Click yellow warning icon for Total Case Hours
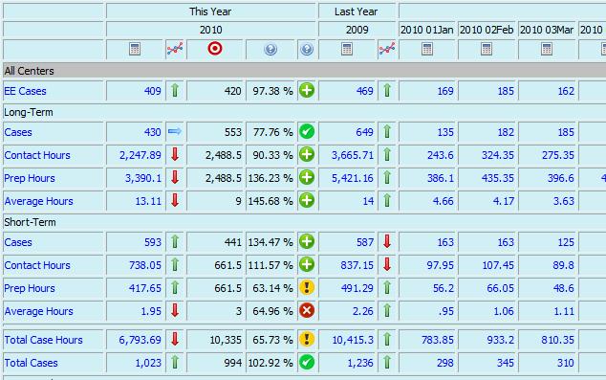The height and width of the screenshot is (380, 606). [x=307, y=339]
